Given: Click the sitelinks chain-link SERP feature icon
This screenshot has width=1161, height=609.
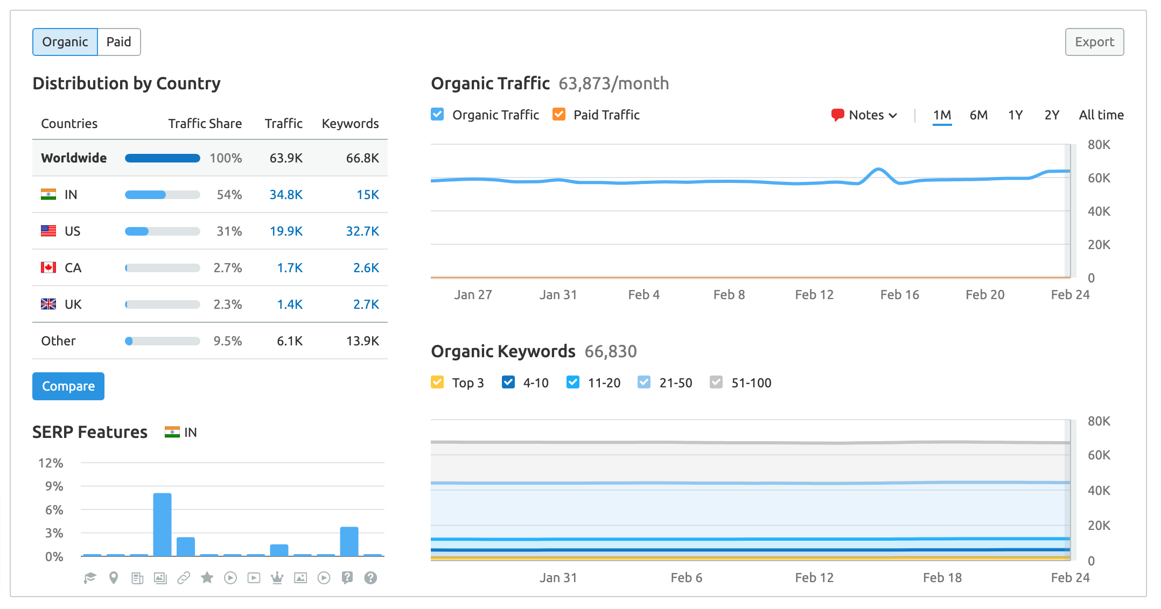Looking at the screenshot, I should click(x=184, y=577).
